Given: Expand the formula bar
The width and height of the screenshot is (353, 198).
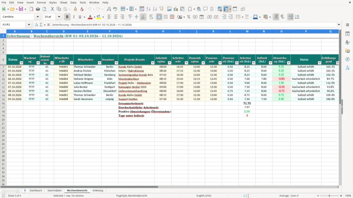Looking at the screenshot, I should point(339,25).
